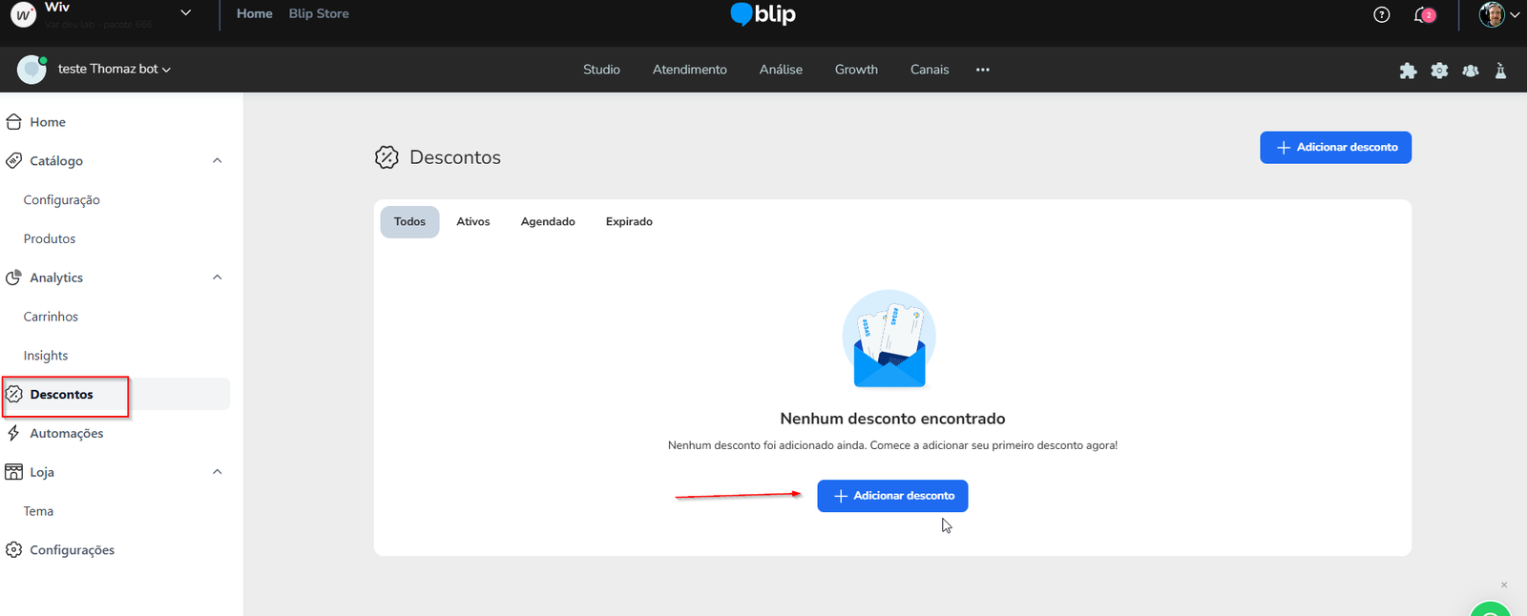Viewport: 1527px width, 616px height.
Task: Expand the profile chevron beside avatar
Action: pyautogui.click(x=1515, y=14)
